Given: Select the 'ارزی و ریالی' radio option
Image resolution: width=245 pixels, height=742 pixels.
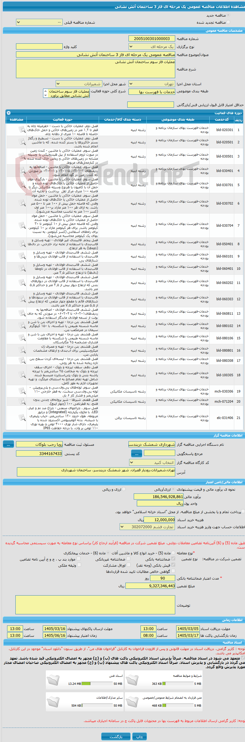Looking at the screenshot, I should (124, 489).
